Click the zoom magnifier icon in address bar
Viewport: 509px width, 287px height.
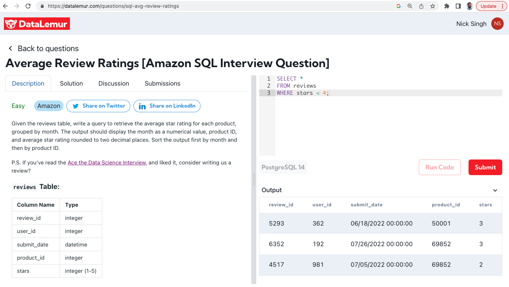pyautogui.click(x=410, y=6)
